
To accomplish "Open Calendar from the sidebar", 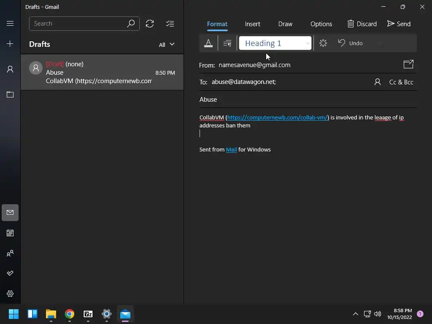I will (x=10, y=233).
